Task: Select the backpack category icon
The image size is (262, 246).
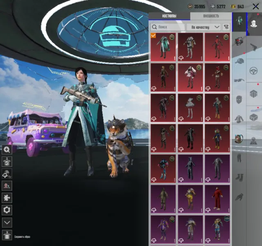Action: pyautogui.click(x=239, y=139)
